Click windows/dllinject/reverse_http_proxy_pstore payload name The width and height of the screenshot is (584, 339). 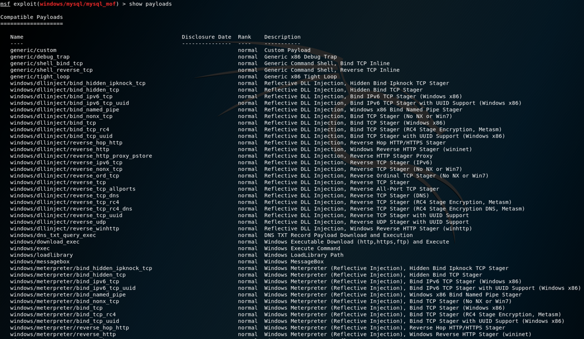(81, 156)
